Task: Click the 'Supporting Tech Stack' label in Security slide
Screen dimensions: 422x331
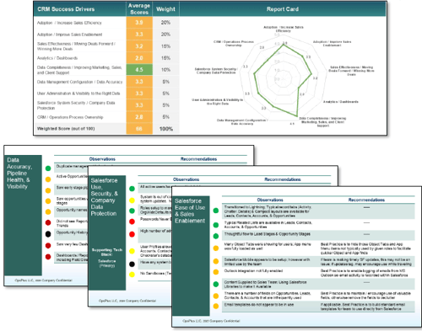Action: tap(107, 252)
